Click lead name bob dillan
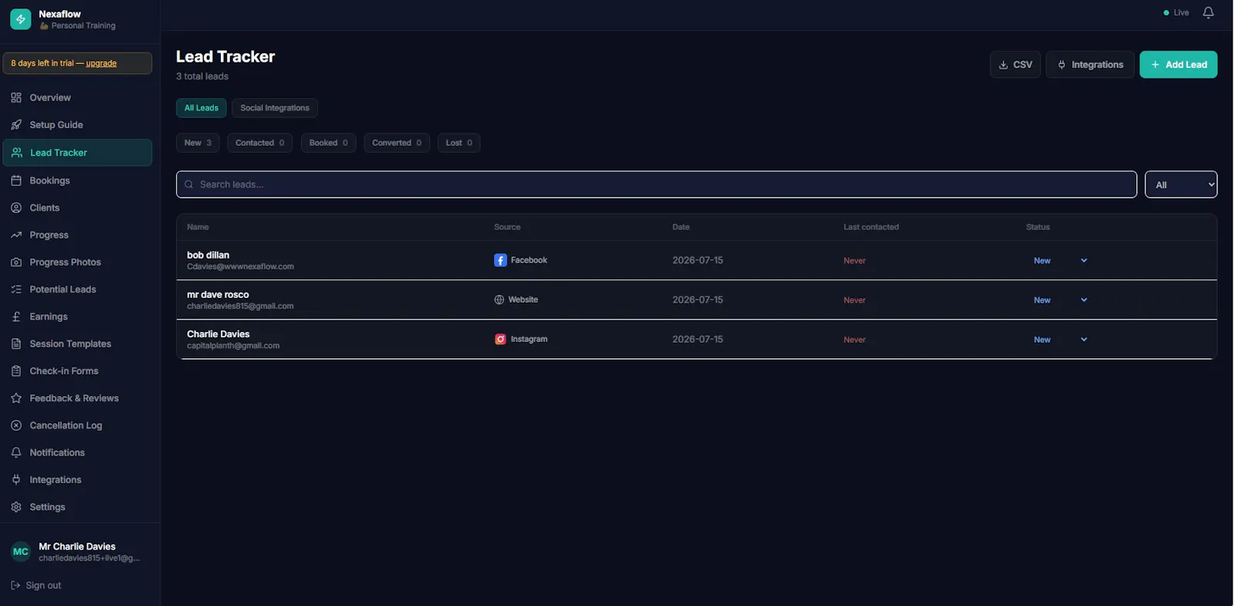 click(208, 255)
